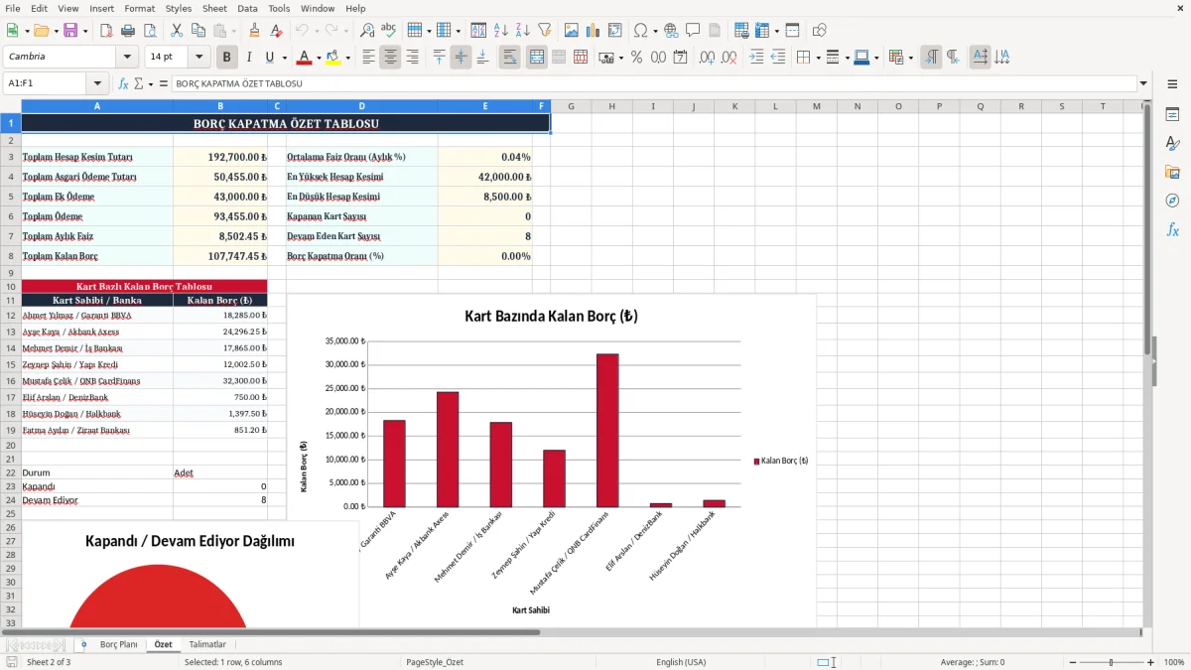The height and width of the screenshot is (670, 1191).
Task: Click the Print icon
Action: click(x=129, y=31)
